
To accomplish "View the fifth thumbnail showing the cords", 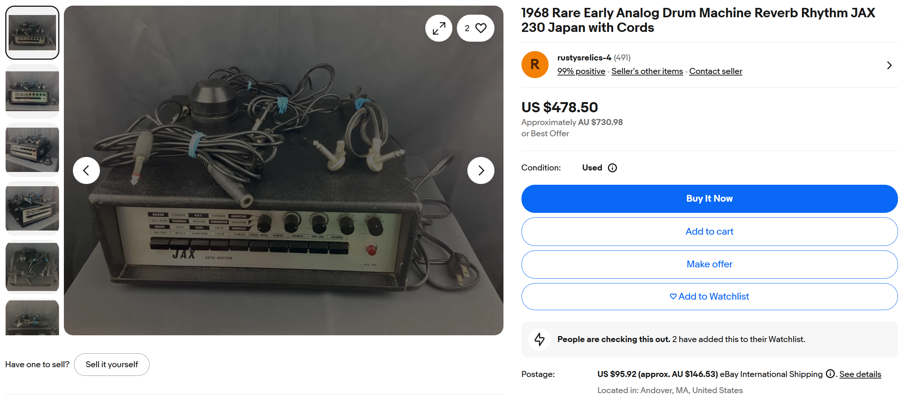I will pos(32,267).
